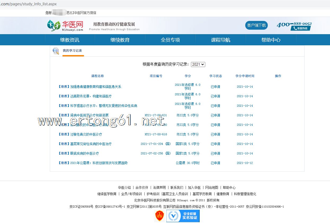Select the 我的学习记录 tab
The width and height of the screenshot is (330, 223).
click(x=72, y=51)
